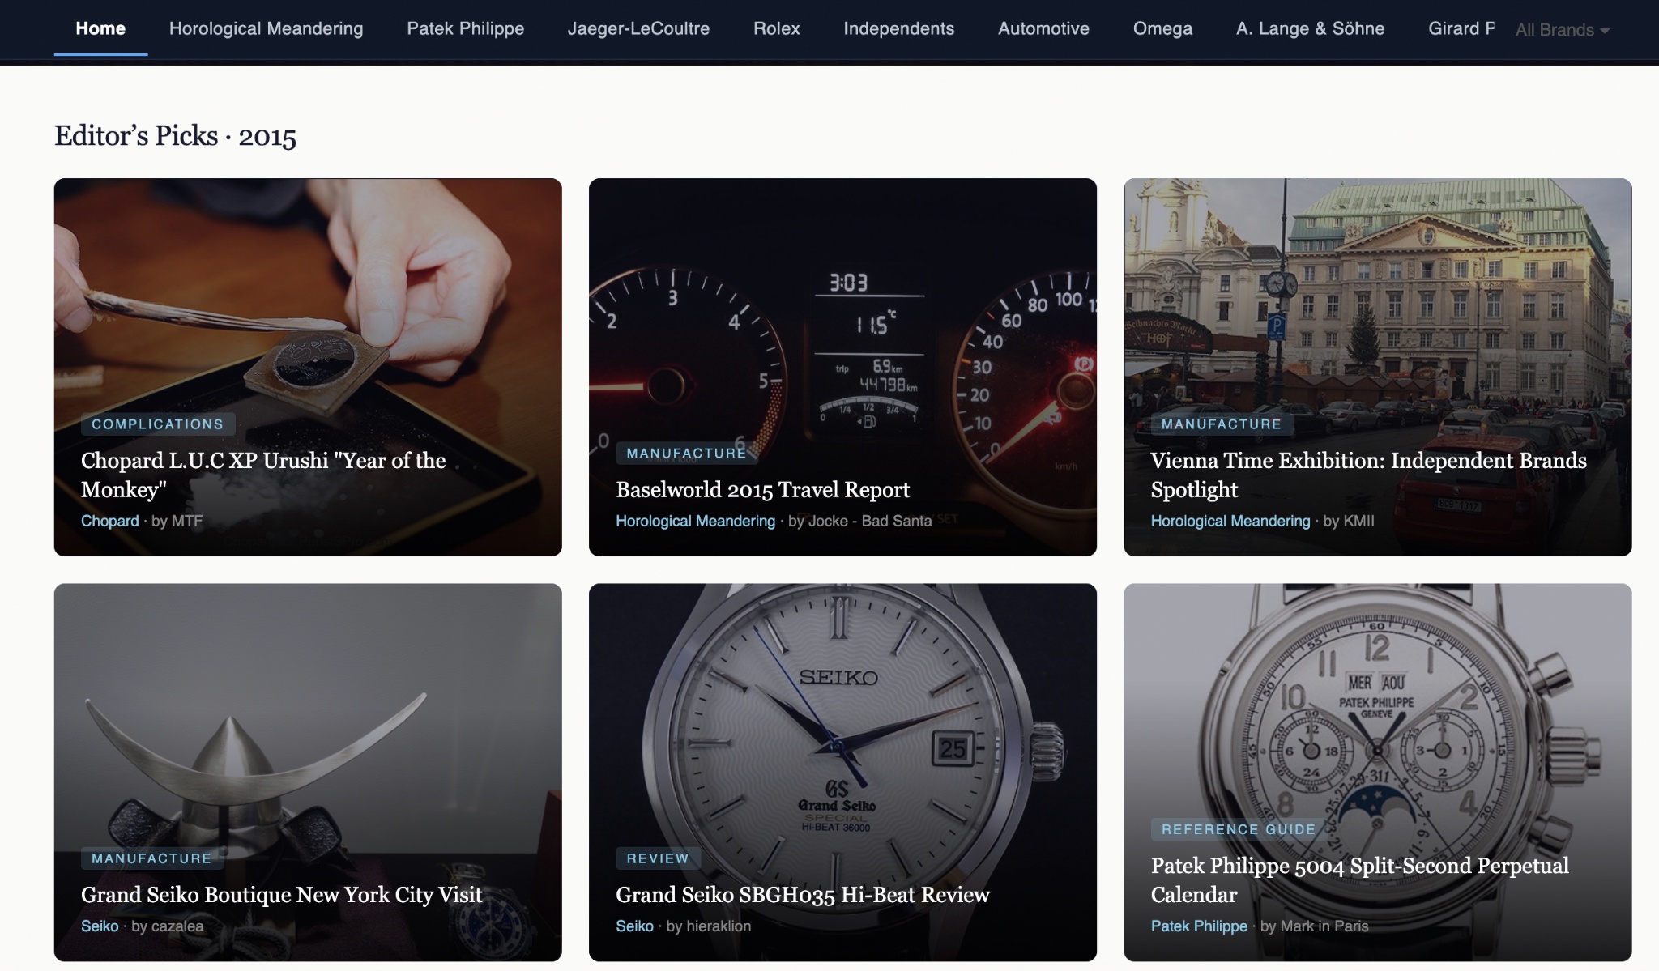
Task: Go to Horological Meandering nav item
Action: [x=266, y=28]
